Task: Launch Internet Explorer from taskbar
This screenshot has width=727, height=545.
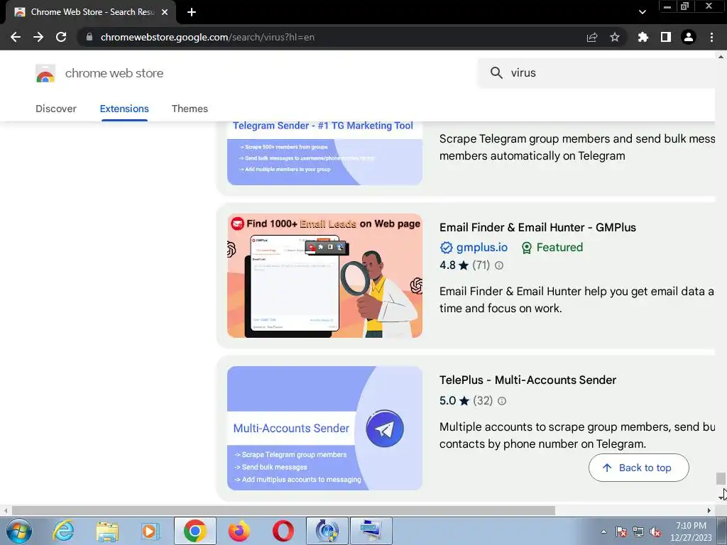Action: click(x=63, y=531)
